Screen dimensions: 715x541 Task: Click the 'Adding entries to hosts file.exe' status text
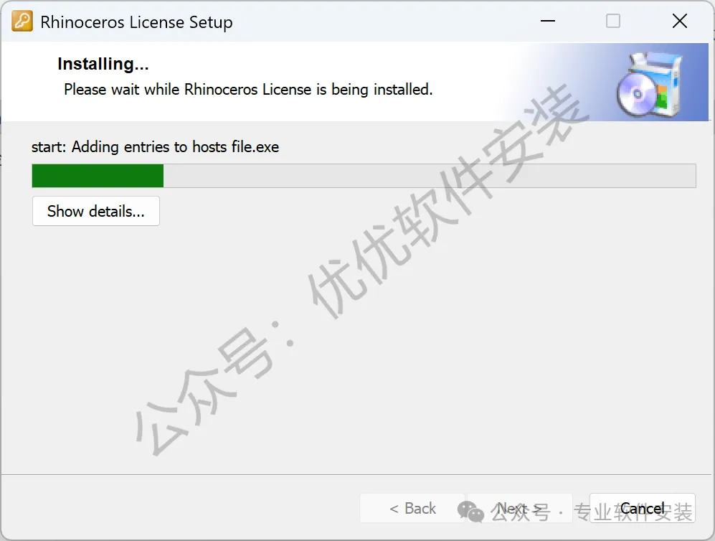[175, 147]
